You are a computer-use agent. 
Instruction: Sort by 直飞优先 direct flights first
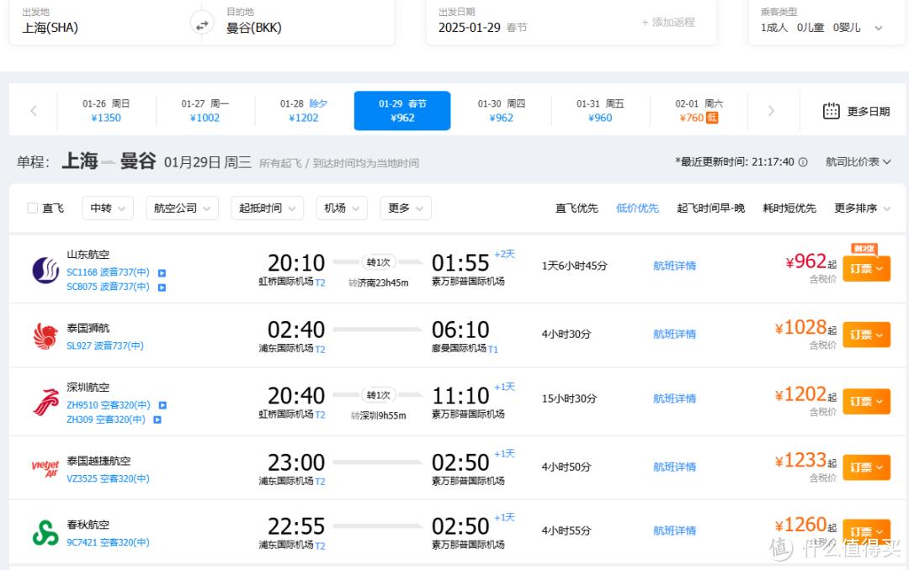coord(577,208)
